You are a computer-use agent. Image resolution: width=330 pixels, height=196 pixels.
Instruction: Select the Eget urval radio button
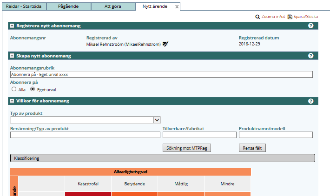(33, 89)
